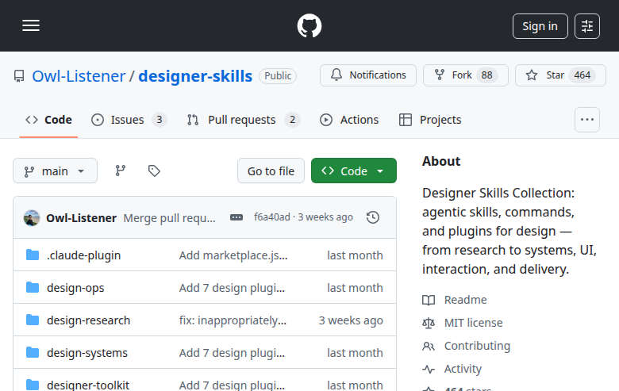
Task: Open the Activity link
Action: pos(463,369)
